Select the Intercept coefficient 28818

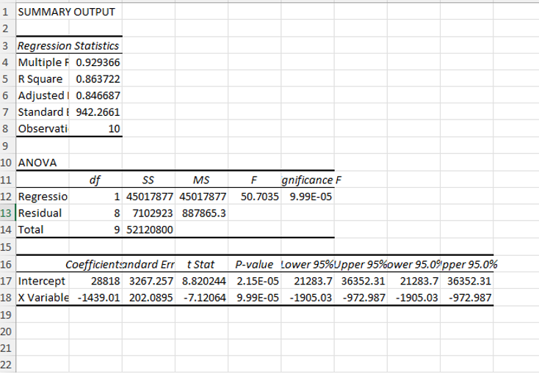coord(95,281)
